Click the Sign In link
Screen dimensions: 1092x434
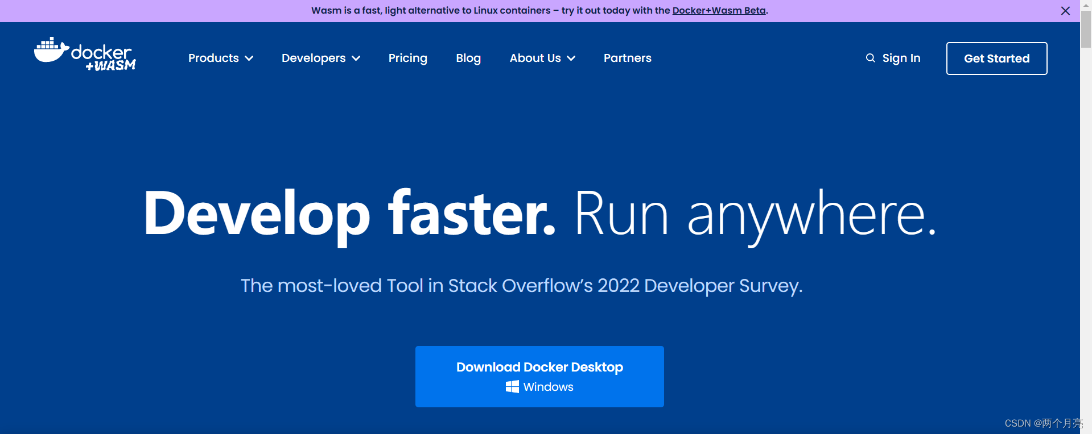[x=901, y=58]
